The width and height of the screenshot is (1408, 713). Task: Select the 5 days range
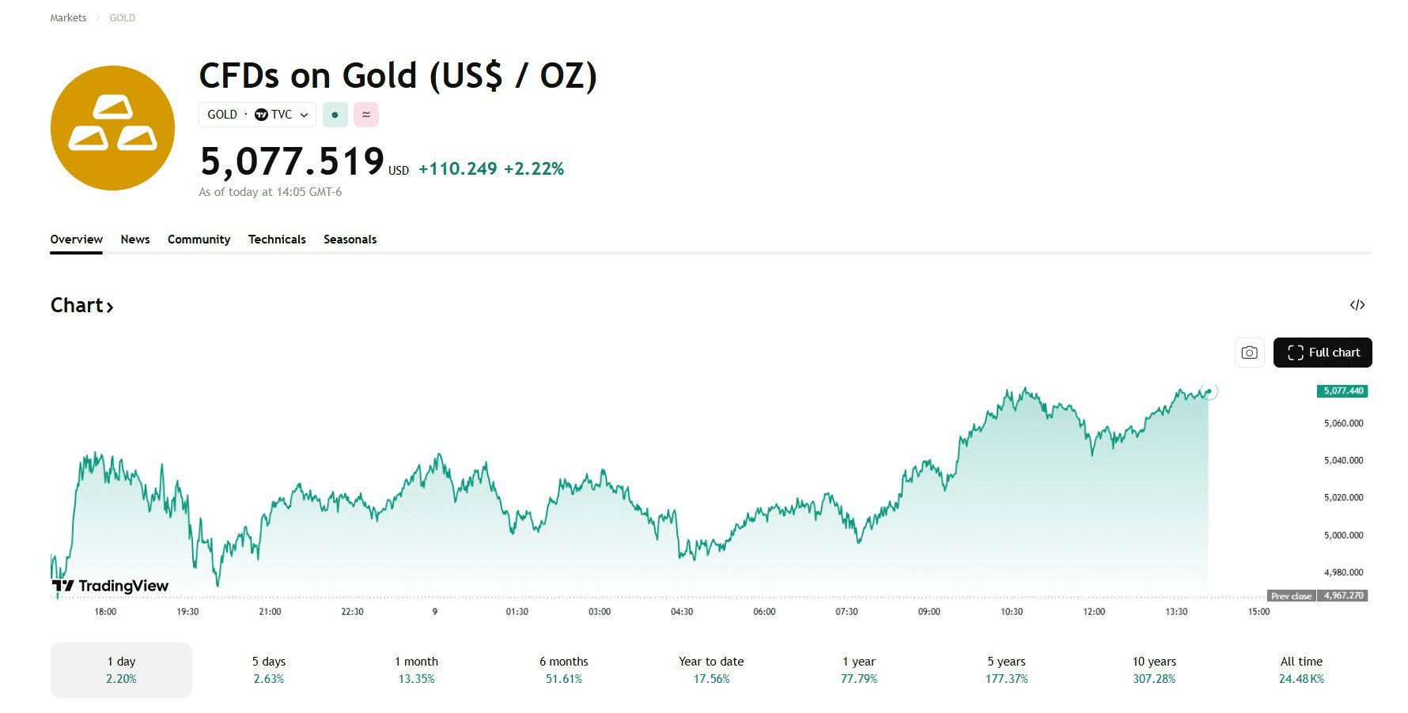[x=269, y=670]
